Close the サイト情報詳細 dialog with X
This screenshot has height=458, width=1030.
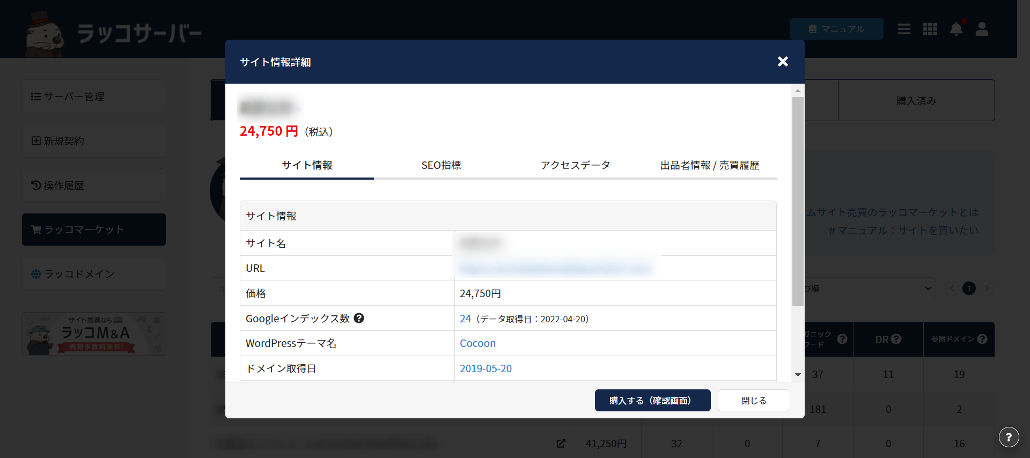783,62
